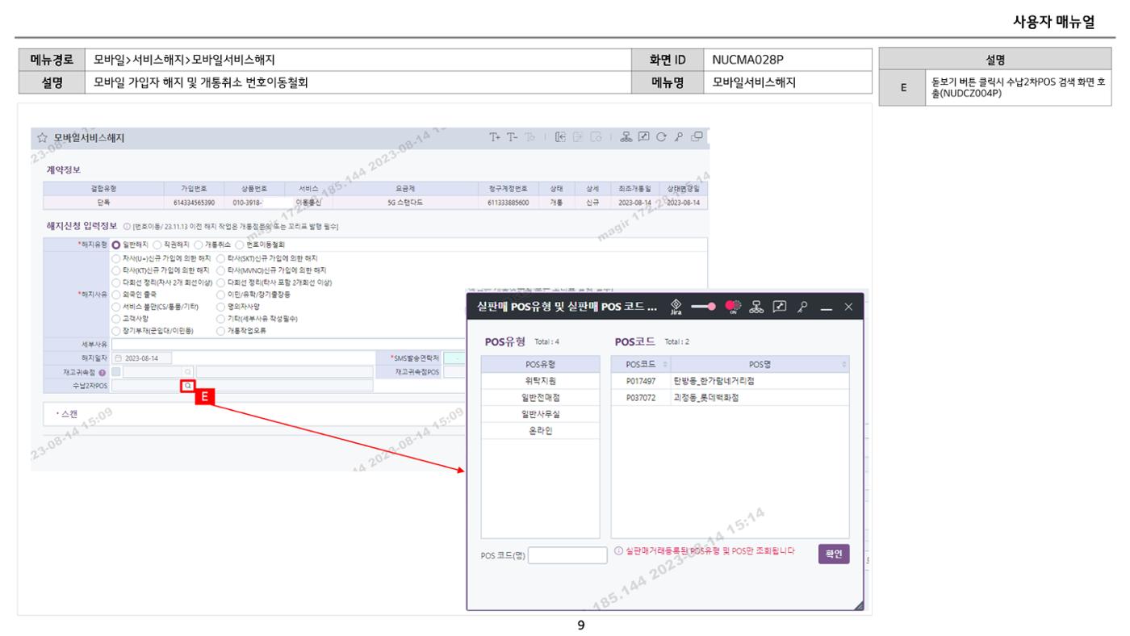Choose 서비스 불만(CS/통품/기타) reason
Screen dimensions: 1130x636
[x=115, y=307]
